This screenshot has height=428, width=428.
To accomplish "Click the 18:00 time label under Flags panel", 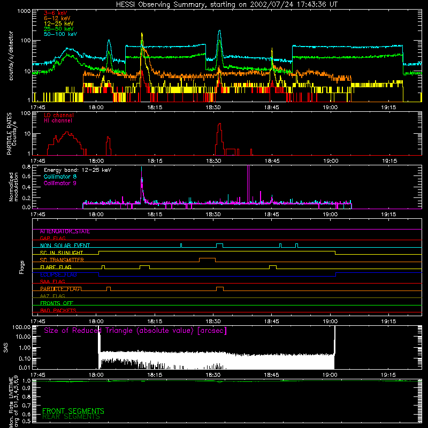I will 96,322.
